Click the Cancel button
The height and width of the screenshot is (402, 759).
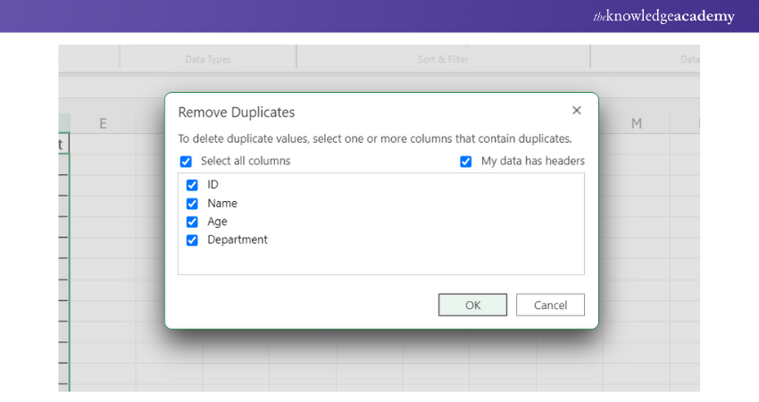550,305
